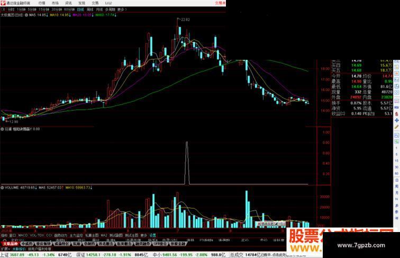Image resolution: width=400 pixels, height=258 pixels.
Task: Select the 多 shortcut in right sidebar
Action: [x=397, y=206]
